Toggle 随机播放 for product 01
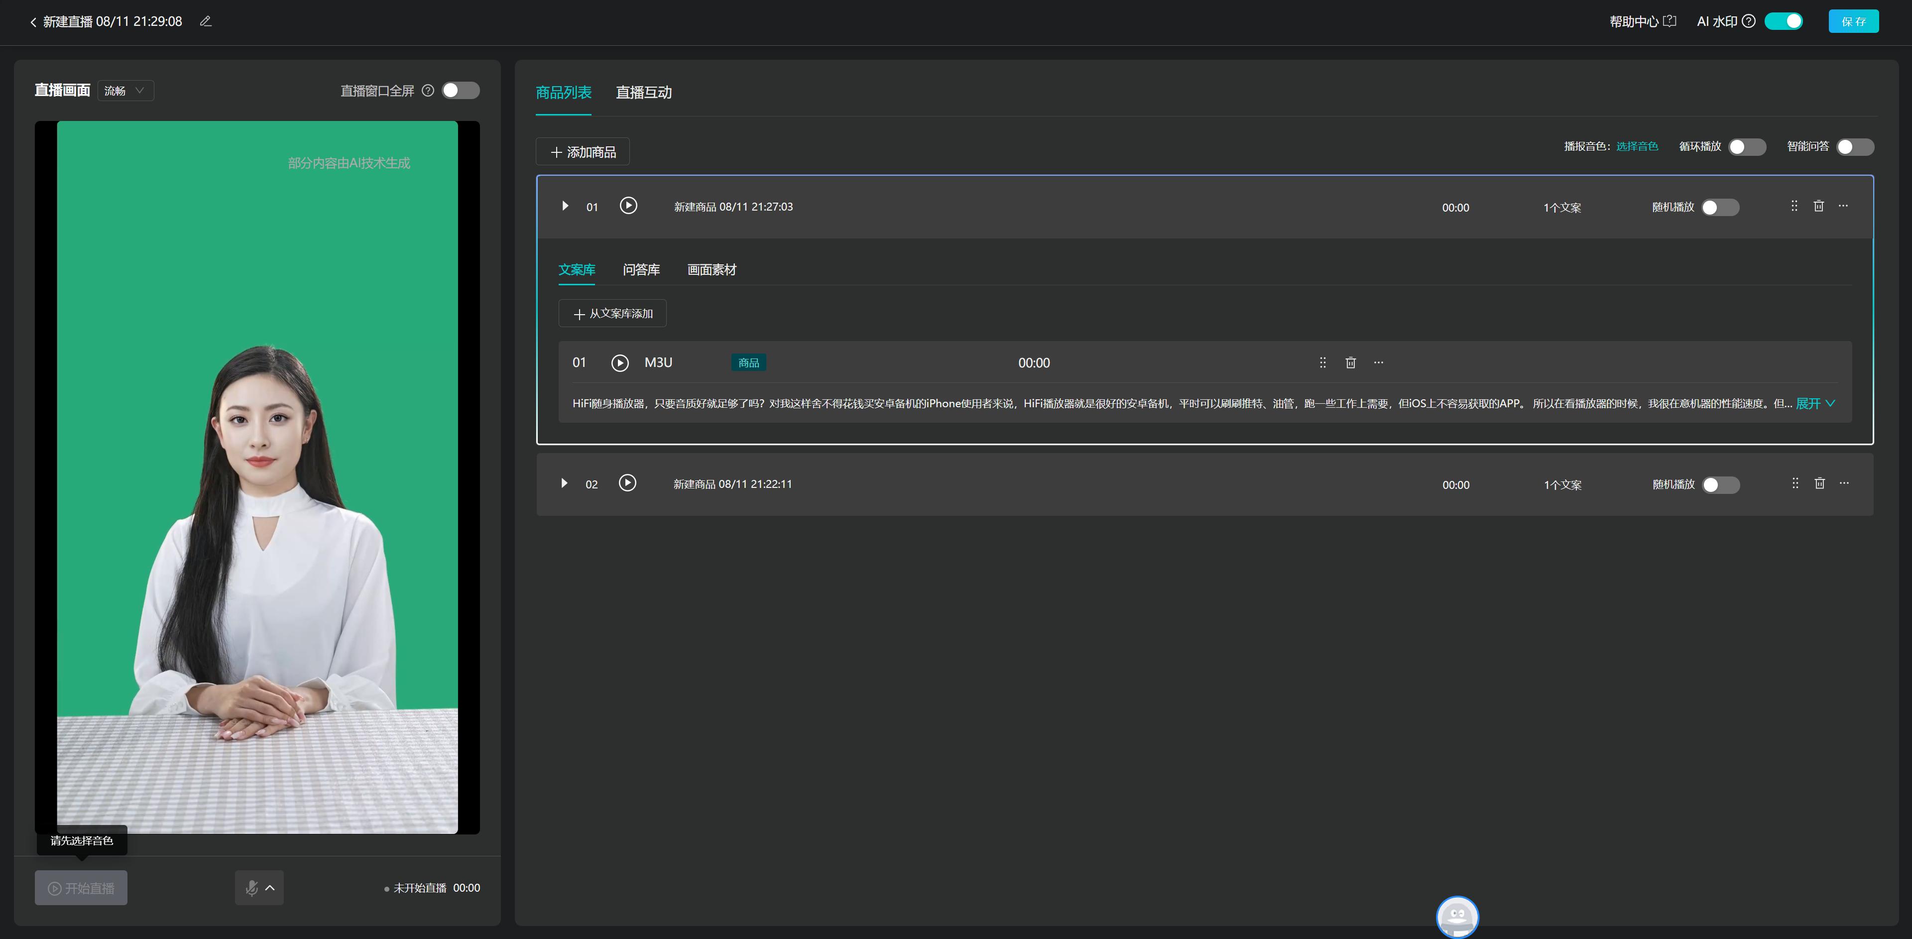 click(x=1721, y=206)
